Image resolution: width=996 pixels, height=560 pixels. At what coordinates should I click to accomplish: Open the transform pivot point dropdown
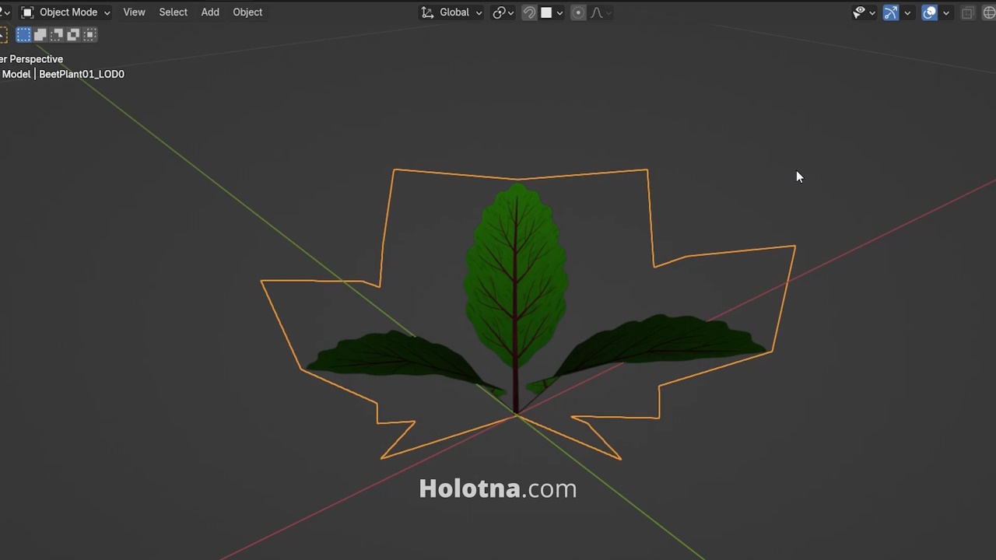point(503,12)
